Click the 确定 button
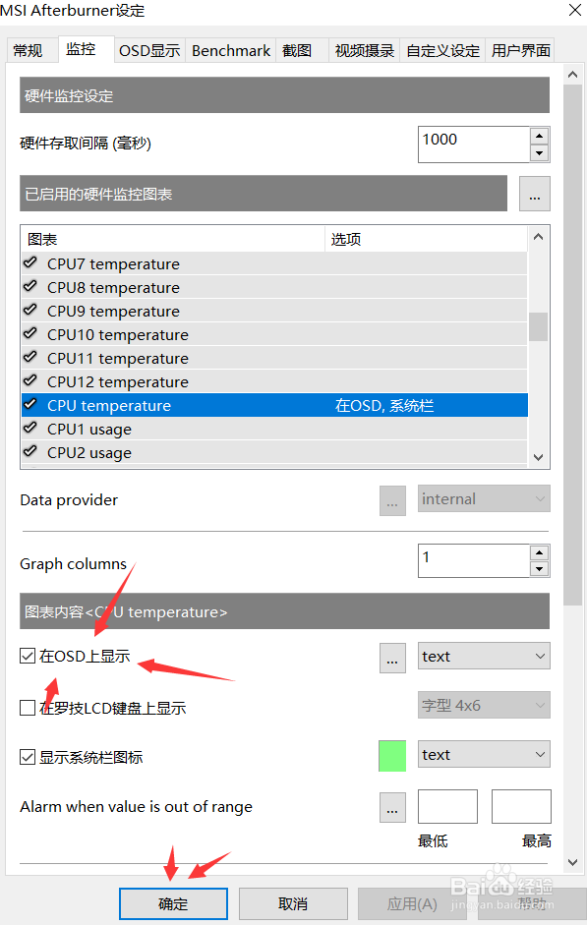The image size is (587, 925). [x=173, y=903]
